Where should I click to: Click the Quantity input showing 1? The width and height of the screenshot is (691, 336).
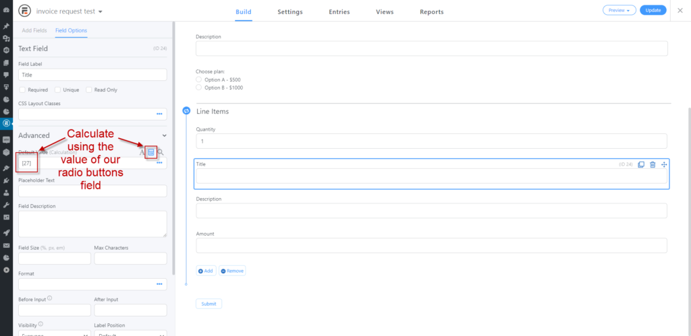pos(431,141)
